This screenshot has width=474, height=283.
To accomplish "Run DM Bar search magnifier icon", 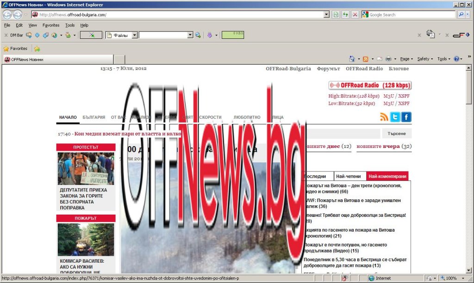I will pyautogui.click(x=198, y=35).
